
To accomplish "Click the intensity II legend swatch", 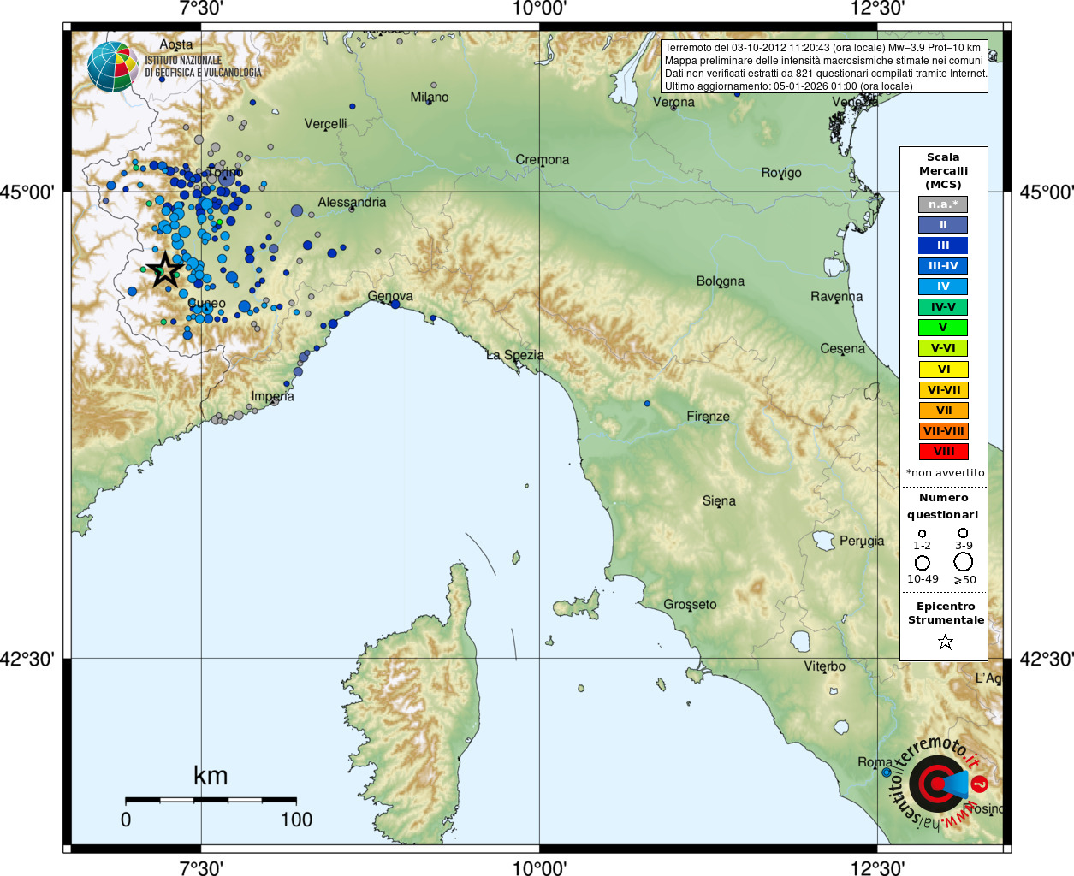I will [943, 225].
